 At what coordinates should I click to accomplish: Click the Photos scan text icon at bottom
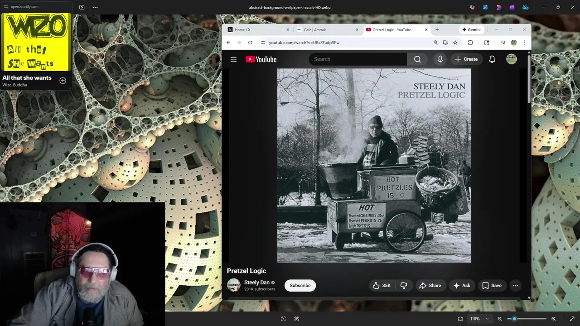[x=297, y=319]
